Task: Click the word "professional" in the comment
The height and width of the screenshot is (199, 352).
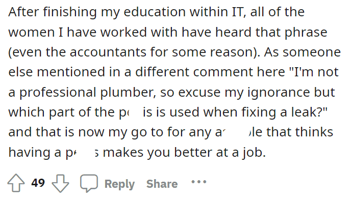Action: (58, 92)
